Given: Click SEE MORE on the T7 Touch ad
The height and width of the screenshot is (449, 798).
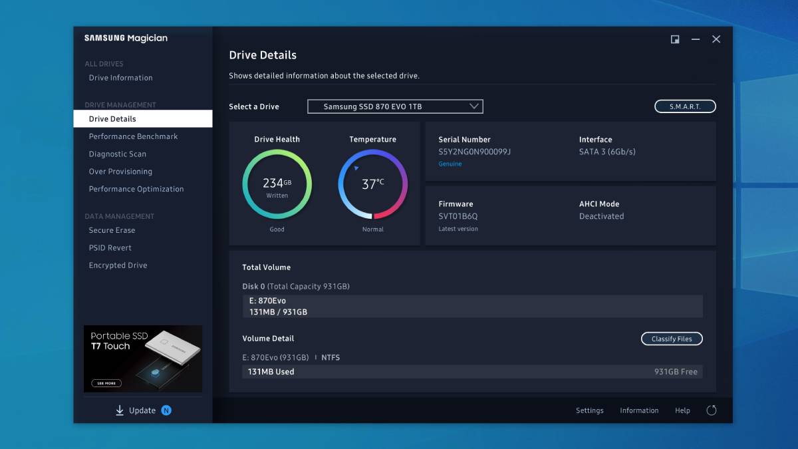Looking at the screenshot, I should (x=106, y=383).
